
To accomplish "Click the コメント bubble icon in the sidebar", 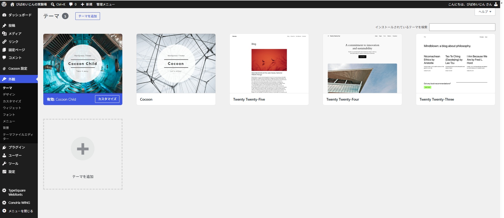I will pyautogui.click(x=4, y=58).
